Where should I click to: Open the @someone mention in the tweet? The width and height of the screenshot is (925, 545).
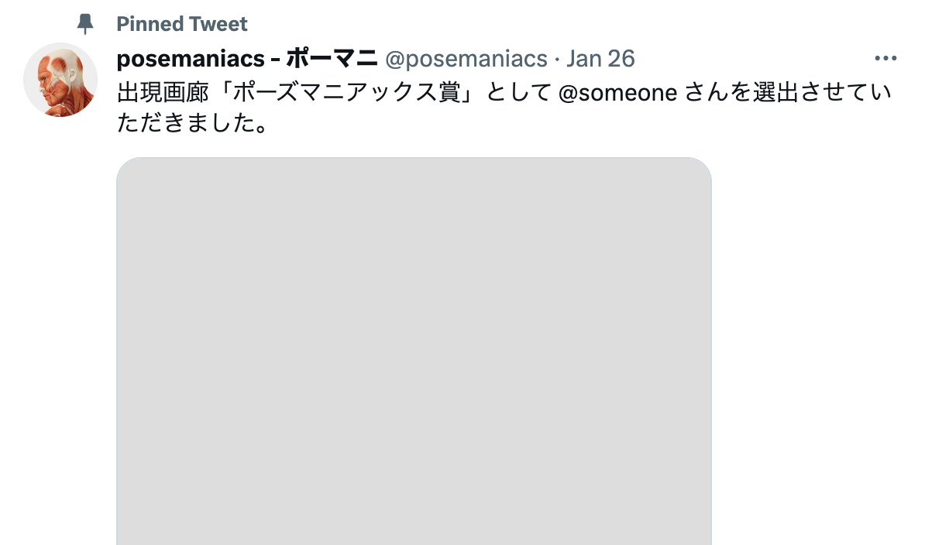tap(618, 93)
